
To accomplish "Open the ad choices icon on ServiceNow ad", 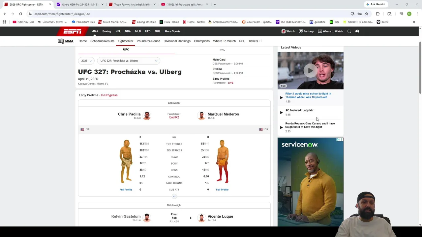I will (338, 140).
